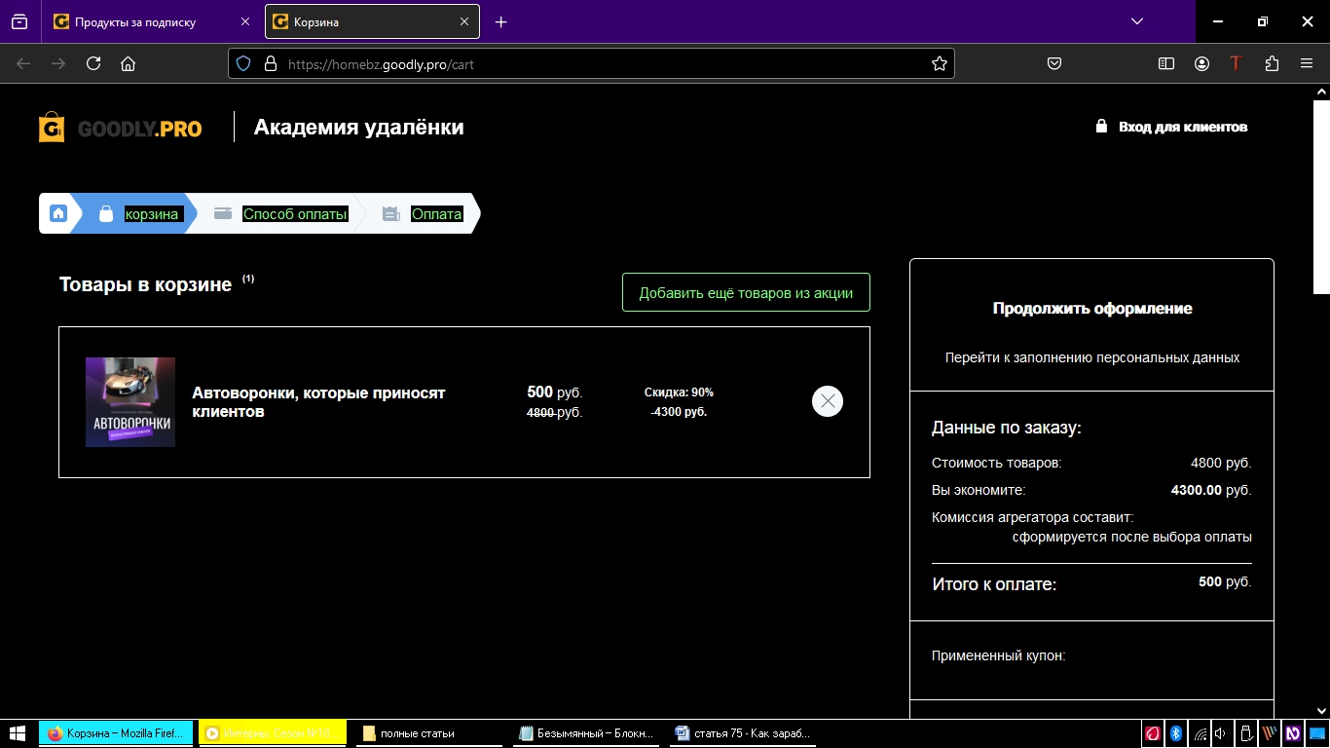Screen dimensions: 1330x748
Task: Click the safely remove USB tray icon
Action: [1245, 733]
